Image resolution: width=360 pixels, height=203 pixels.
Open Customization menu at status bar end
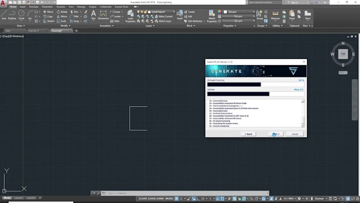[357, 199]
